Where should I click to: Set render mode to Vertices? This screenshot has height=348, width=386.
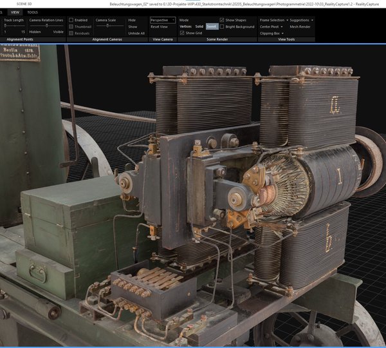tap(186, 26)
